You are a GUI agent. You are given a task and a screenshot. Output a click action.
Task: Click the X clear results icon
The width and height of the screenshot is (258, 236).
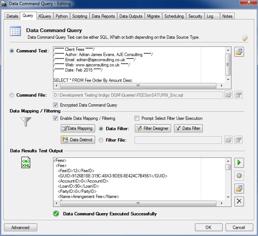[x=239, y=201]
